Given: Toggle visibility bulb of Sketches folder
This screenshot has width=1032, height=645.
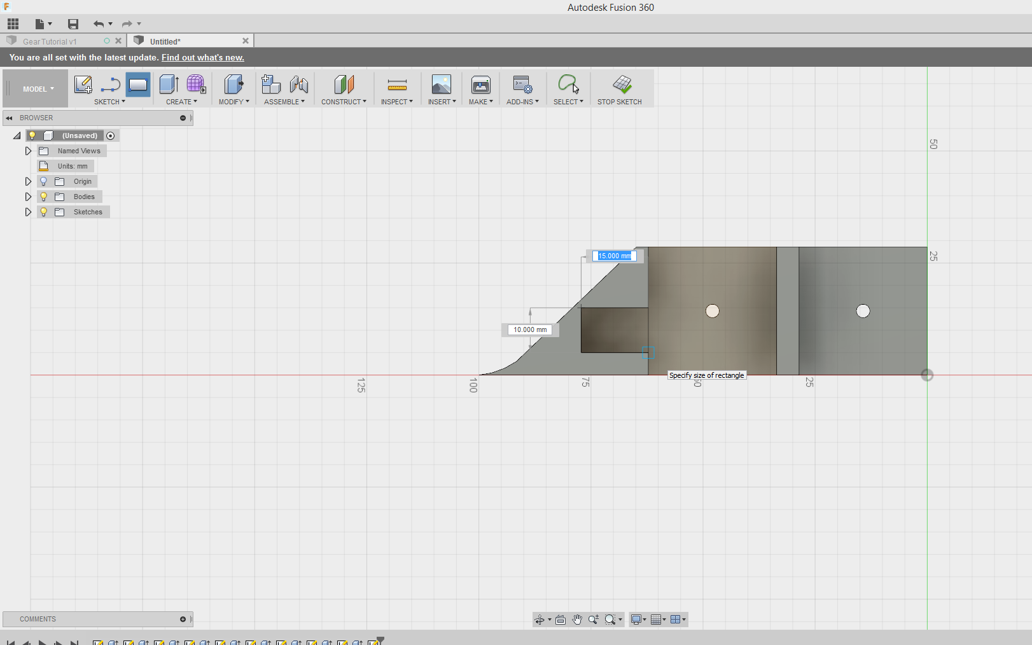Looking at the screenshot, I should pyautogui.click(x=44, y=212).
